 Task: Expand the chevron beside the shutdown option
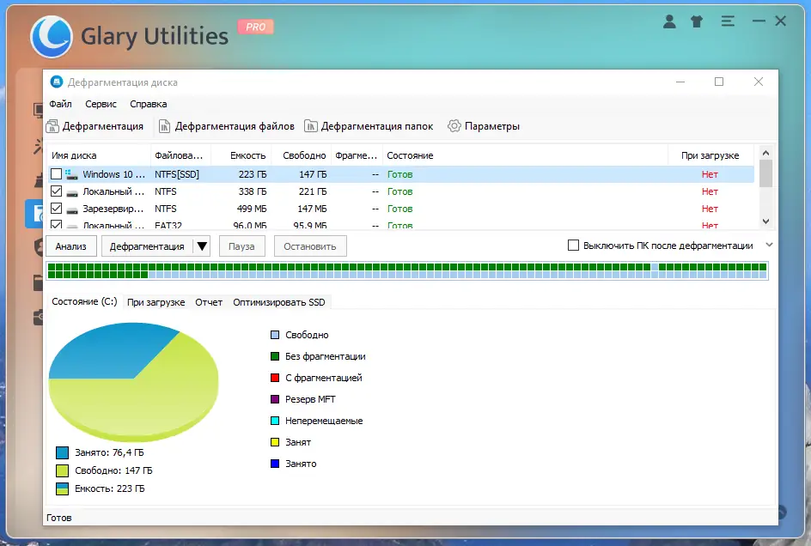pos(769,245)
